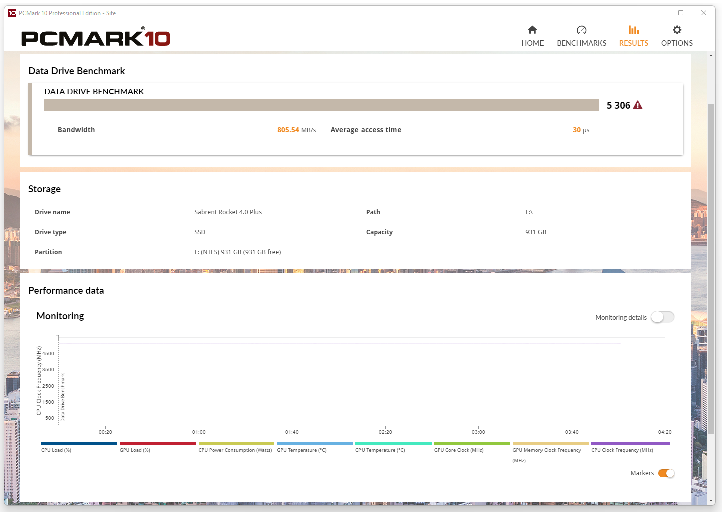722x512 pixels.
Task: Click the 805.54 MB/s bandwidth value
Action: [x=297, y=130]
